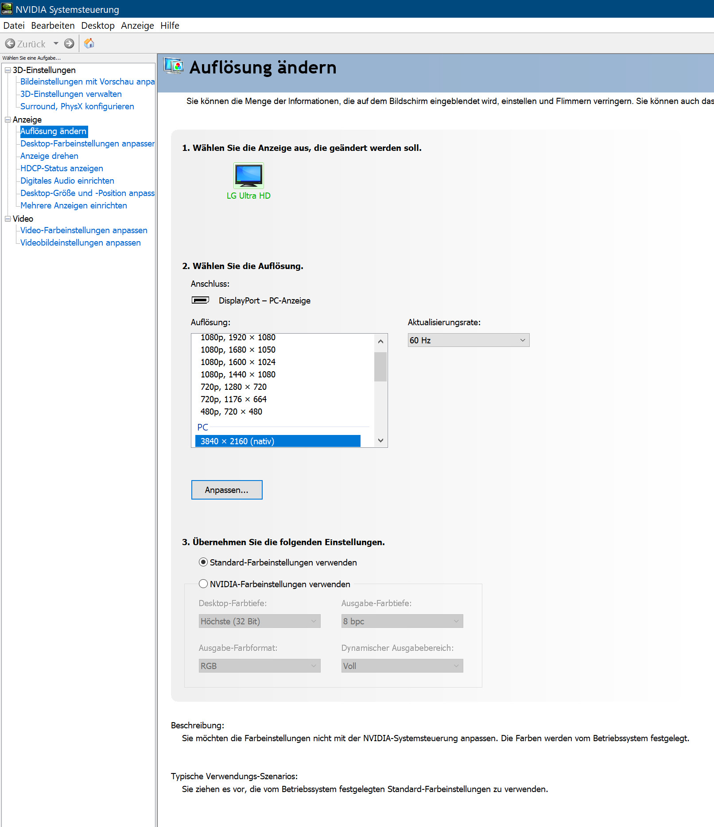Click resolution list scroll down arrow
The image size is (714, 827).
pos(380,440)
